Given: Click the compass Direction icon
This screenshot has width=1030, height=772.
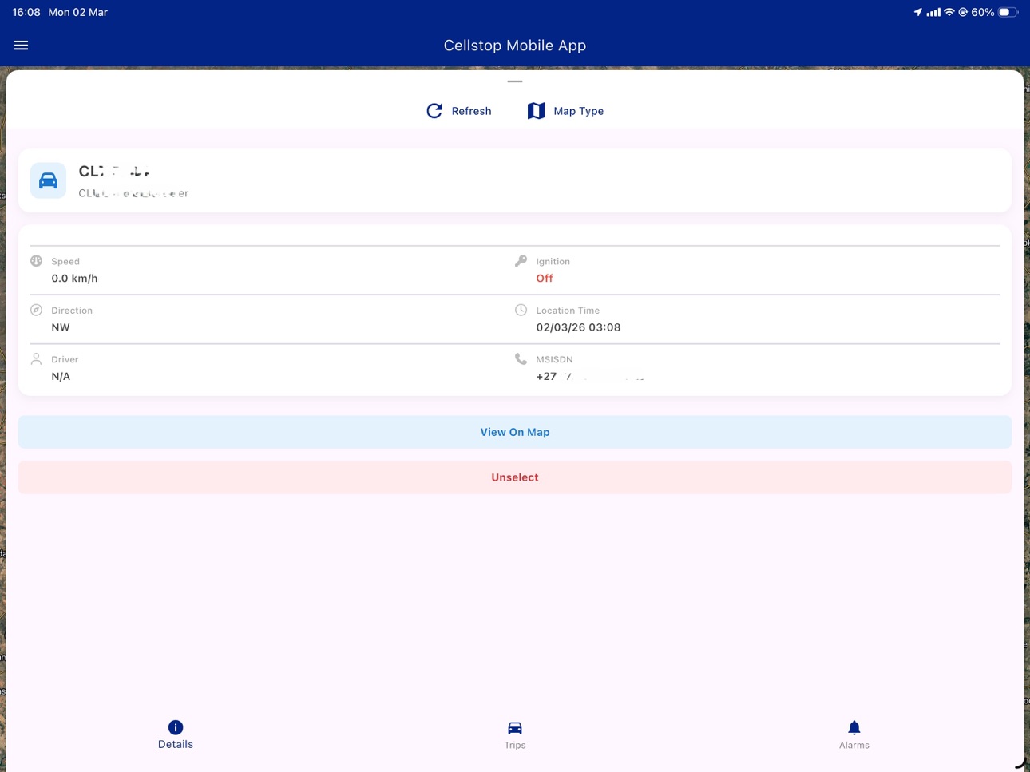Looking at the screenshot, I should [36, 310].
